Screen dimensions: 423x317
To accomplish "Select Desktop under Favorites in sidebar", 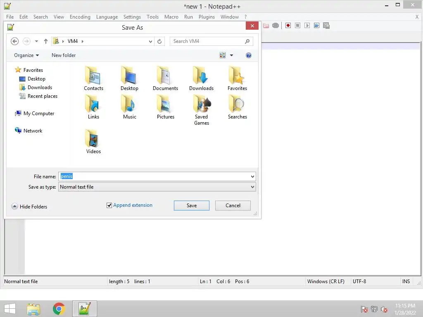I will 32,79.
